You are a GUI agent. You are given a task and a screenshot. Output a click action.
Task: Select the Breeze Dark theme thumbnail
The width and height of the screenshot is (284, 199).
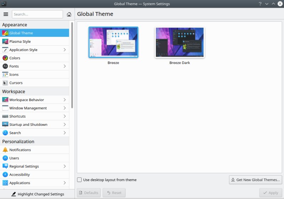click(x=180, y=42)
